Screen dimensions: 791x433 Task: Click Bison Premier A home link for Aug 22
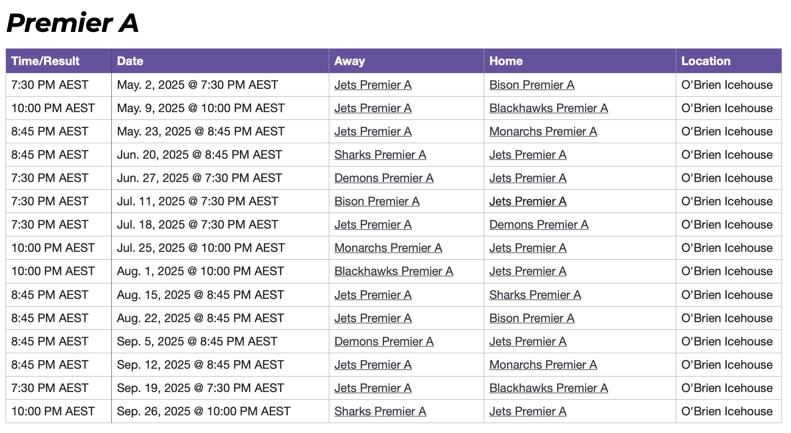click(x=532, y=318)
